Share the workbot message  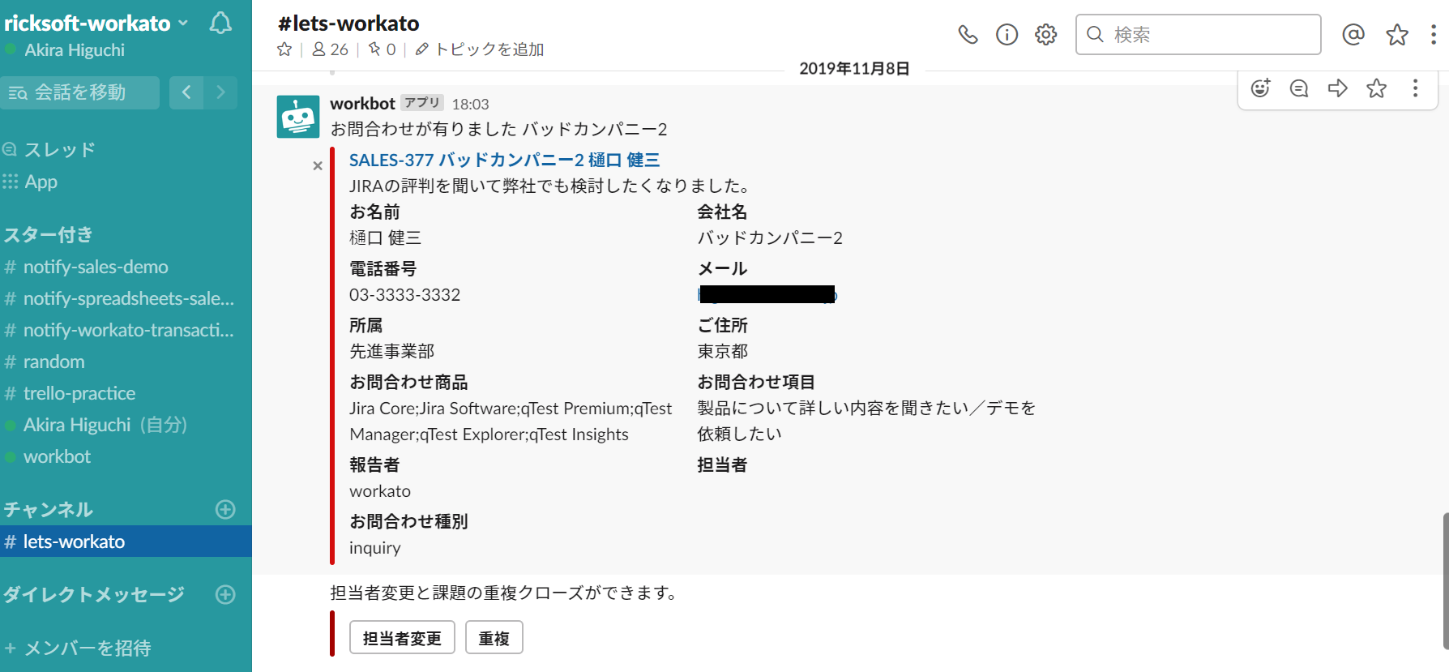1338,88
